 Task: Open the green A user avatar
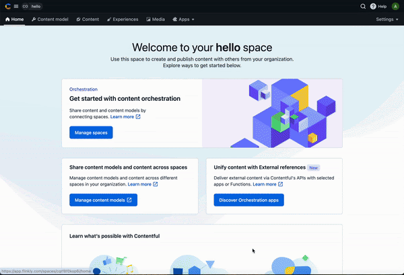tap(395, 7)
